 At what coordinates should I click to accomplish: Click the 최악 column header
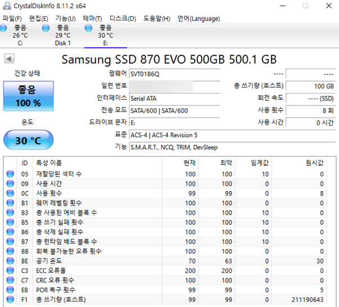coord(217,163)
